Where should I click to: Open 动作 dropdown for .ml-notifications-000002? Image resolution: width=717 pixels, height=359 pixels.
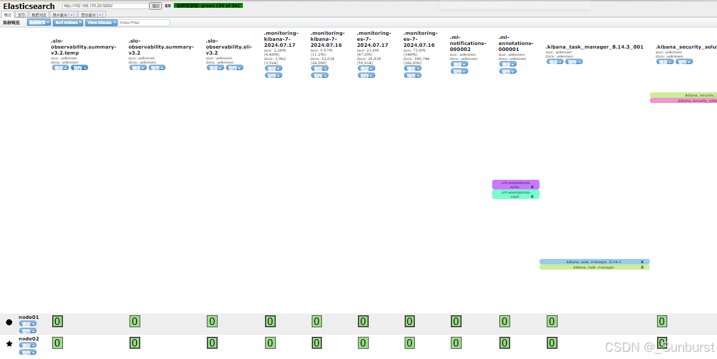pyautogui.click(x=459, y=71)
